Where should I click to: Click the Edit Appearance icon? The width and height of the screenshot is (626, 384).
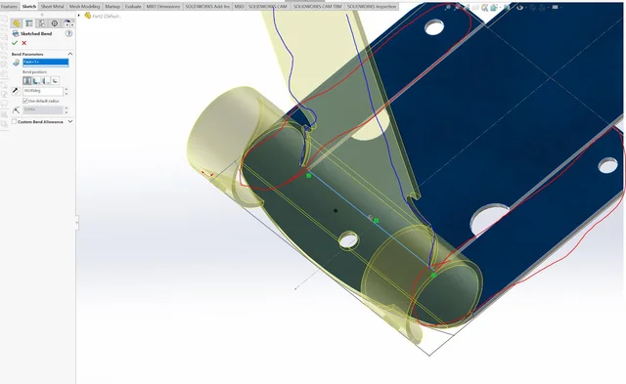(x=534, y=8)
